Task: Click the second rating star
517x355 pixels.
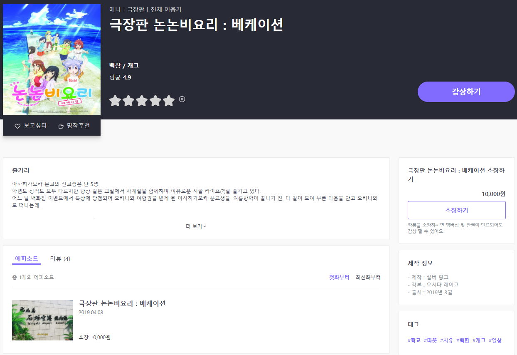Action: [128, 101]
